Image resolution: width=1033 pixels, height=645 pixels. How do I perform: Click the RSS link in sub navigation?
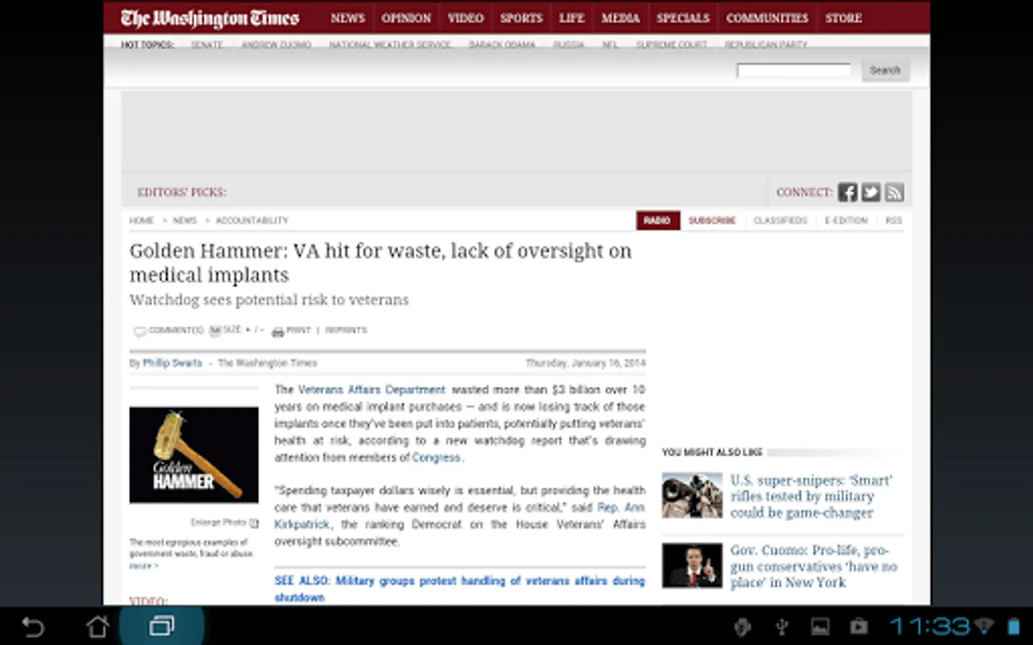(x=893, y=220)
